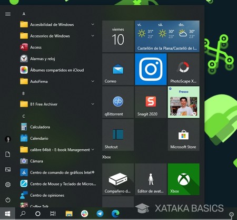Expand the Accesorios de Windows folder

pyautogui.click(x=58, y=36)
